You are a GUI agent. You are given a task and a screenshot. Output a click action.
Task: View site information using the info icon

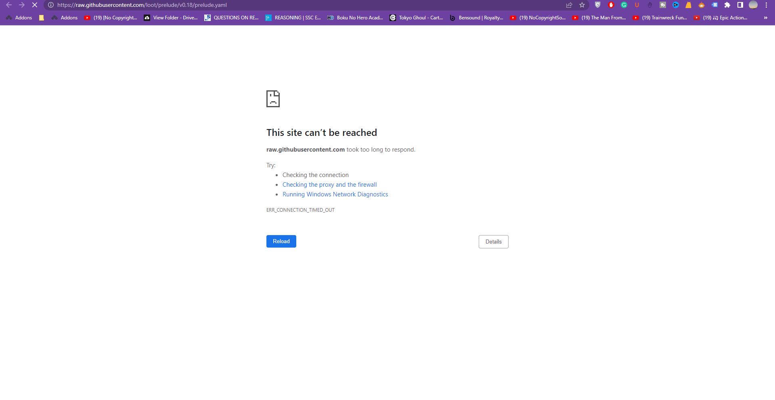click(x=50, y=5)
